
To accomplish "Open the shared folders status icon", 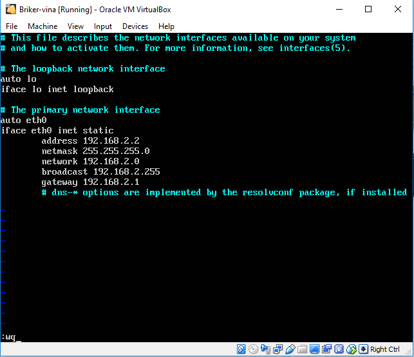I will pyautogui.click(x=303, y=349).
